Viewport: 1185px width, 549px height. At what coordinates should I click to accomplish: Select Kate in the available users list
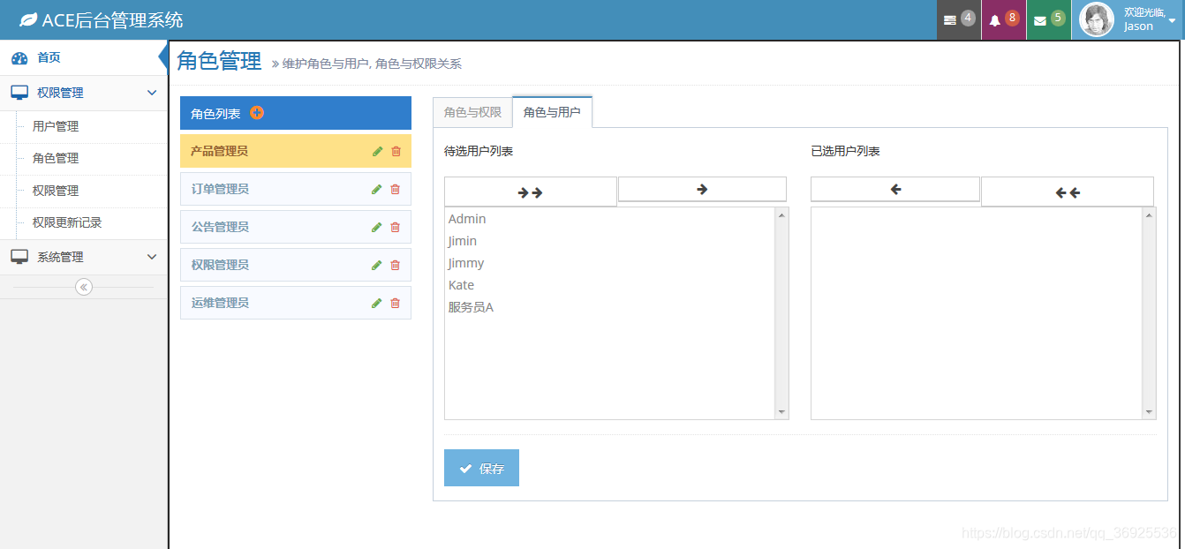[609, 285]
